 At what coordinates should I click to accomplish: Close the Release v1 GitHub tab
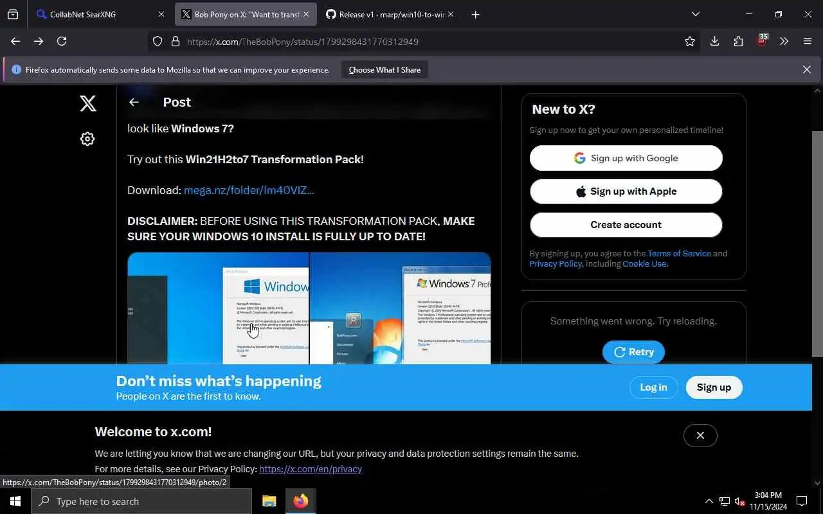[x=451, y=14]
